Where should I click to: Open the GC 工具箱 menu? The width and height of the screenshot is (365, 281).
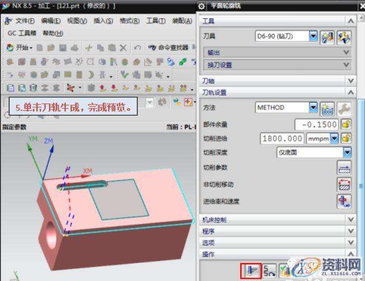pos(22,34)
